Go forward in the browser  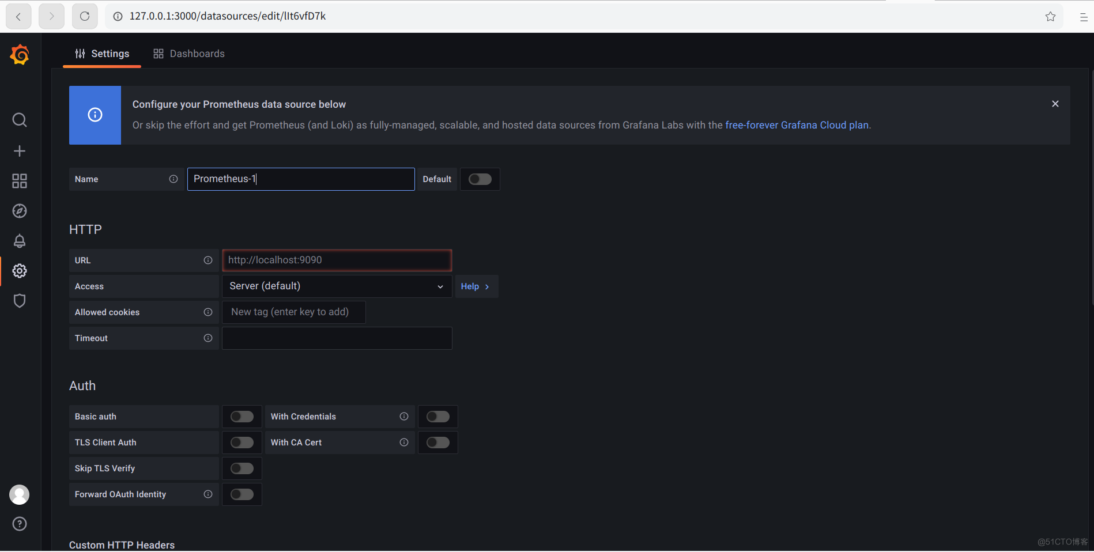pyautogui.click(x=51, y=16)
